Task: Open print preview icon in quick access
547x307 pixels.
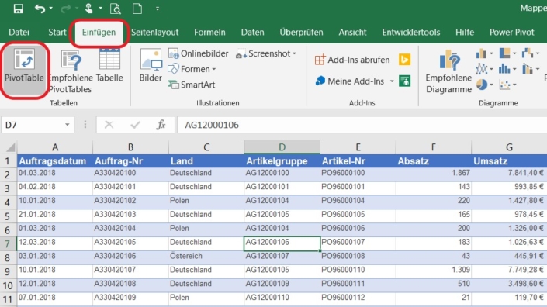Action: 115,9
